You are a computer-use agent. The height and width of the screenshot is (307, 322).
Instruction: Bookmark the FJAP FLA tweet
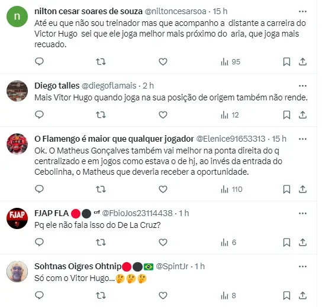point(286,243)
